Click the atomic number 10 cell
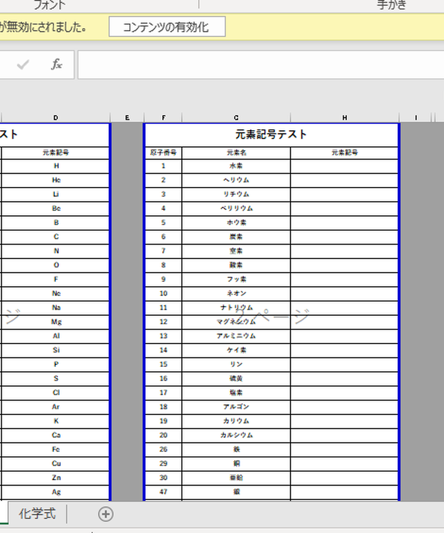Viewport: 444px width, 533px height. coord(164,294)
